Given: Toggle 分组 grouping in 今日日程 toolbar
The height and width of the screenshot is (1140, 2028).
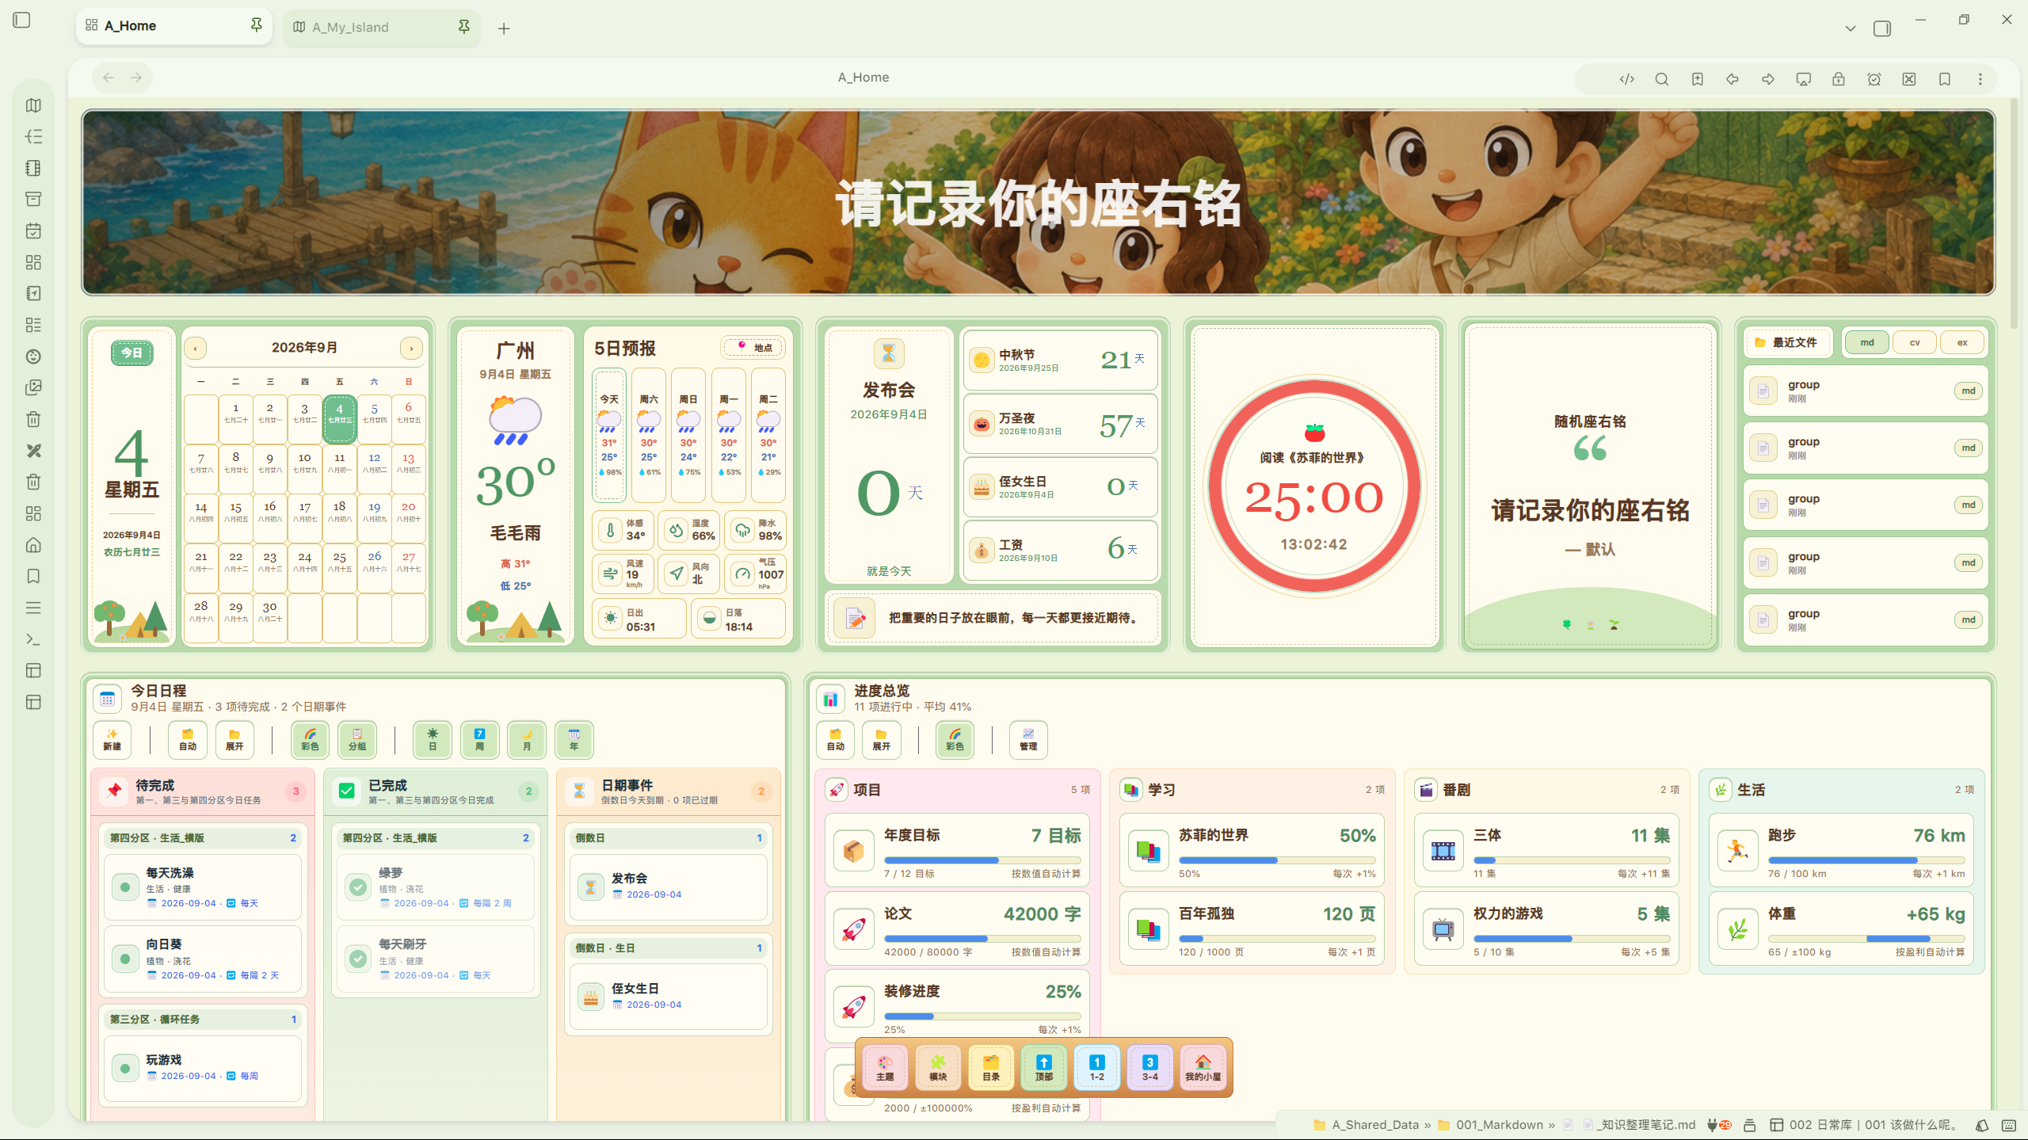Looking at the screenshot, I should [357, 740].
